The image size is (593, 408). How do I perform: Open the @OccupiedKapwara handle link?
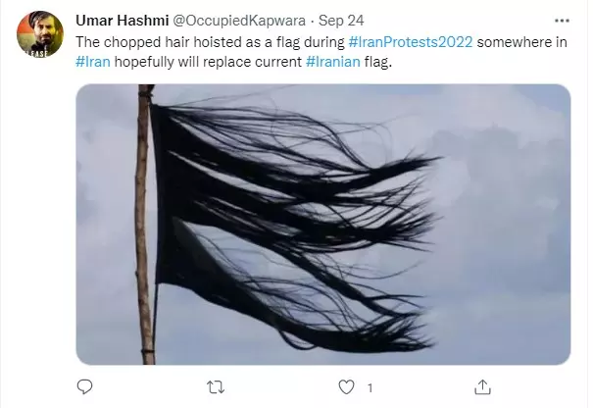(x=239, y=21)
